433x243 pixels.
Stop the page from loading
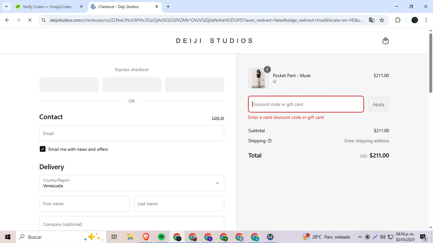(x=30, y=20)
